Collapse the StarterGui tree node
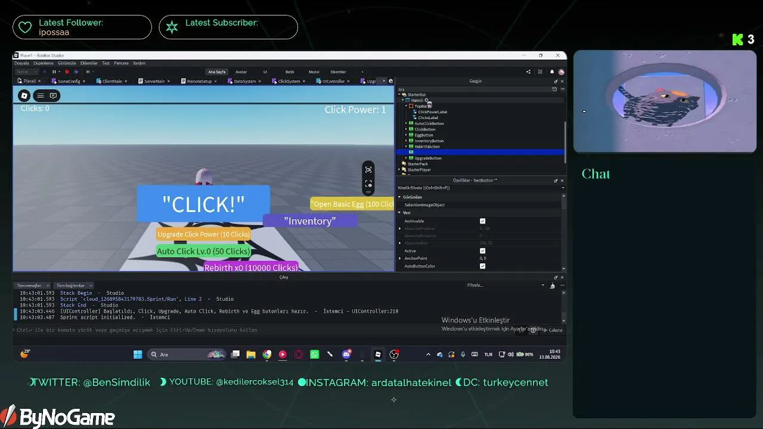 pos(399,95)
